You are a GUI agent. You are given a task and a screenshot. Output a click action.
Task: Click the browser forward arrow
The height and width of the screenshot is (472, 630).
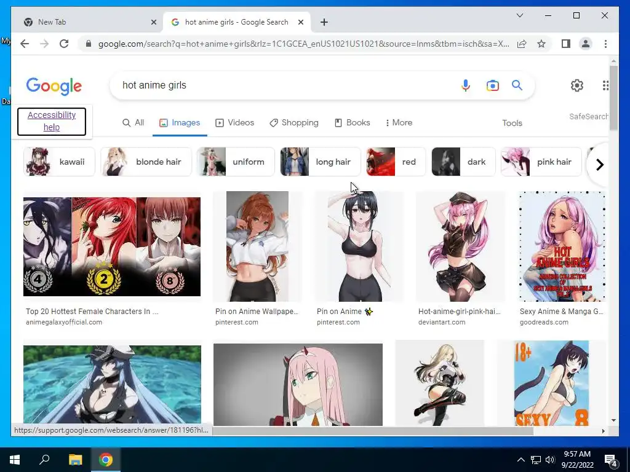pyautogui.click(x=44, y=44)
